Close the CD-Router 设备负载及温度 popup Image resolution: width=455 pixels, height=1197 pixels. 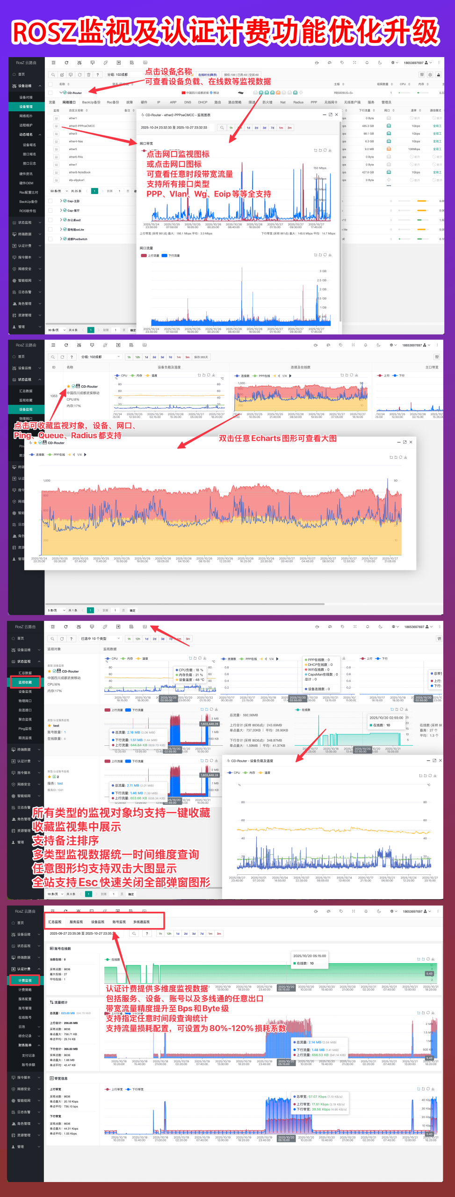pos(440,761)
